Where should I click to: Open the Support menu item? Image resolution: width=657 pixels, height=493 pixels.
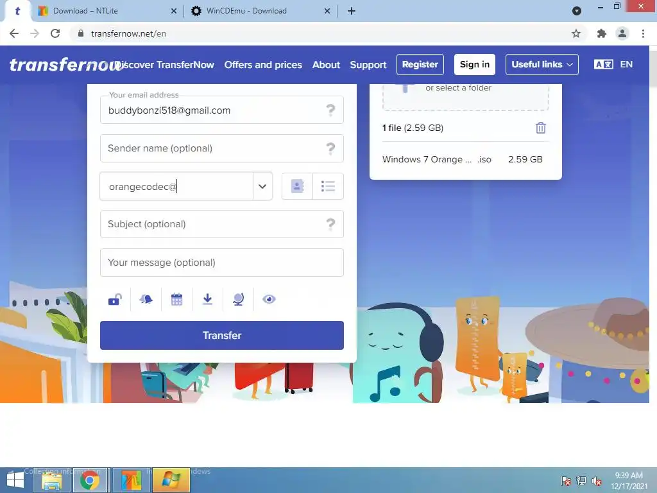[368, 65]
